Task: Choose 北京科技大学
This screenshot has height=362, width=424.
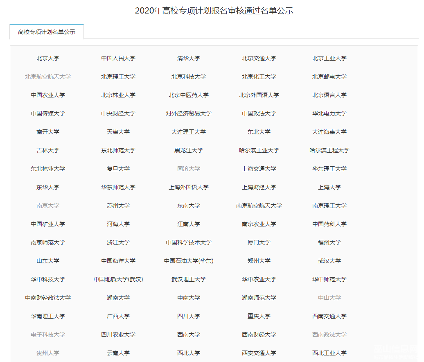Action: tap(189, 77)
